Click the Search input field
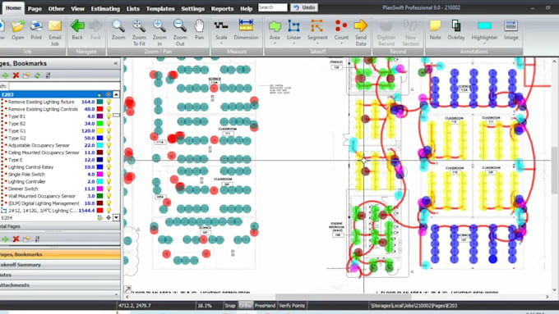 (x=273, y=7)
